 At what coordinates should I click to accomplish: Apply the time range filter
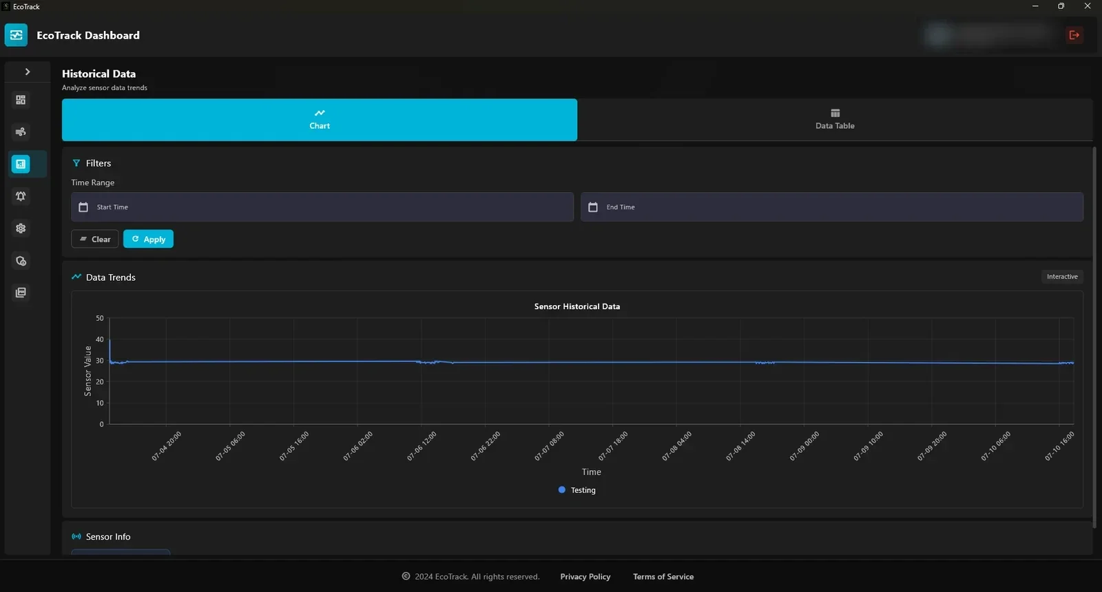(148, 239)
